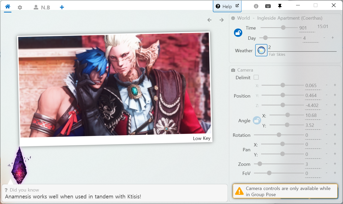This screenshot has width=343, height=204.
Task: Adjust the FoV slider
Action: 279,173
